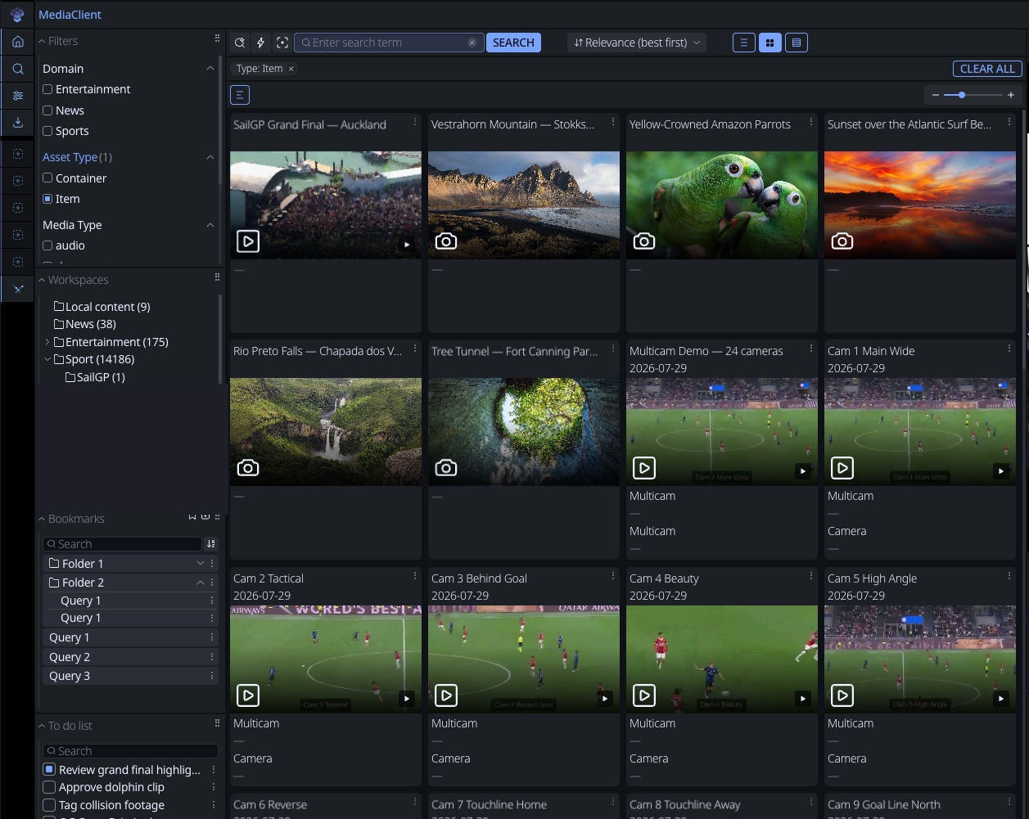This screenshot has height=819, width=1029.
Task: Check the audio media type
Action: coord(47,245)
